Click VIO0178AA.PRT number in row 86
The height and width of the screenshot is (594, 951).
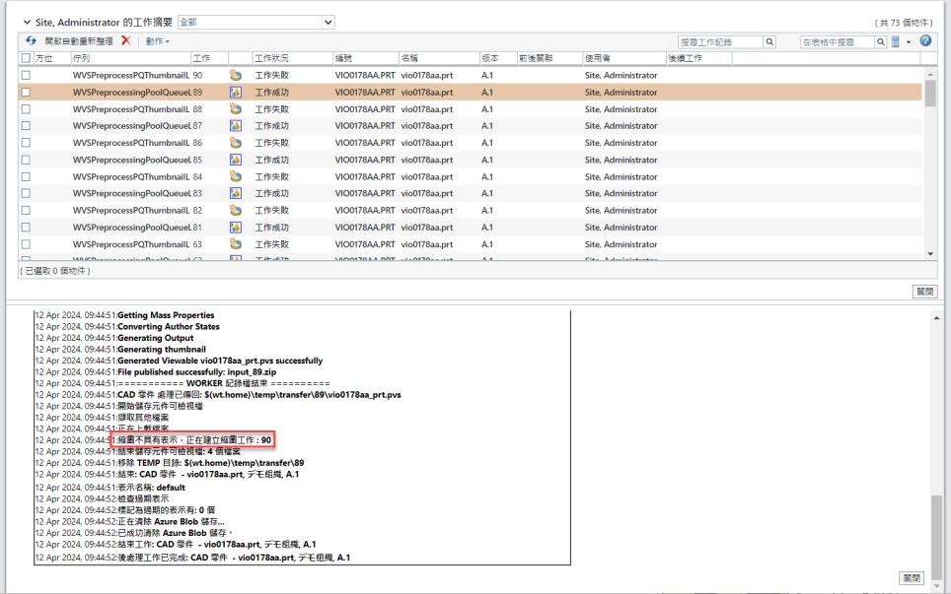coord(365,143)
